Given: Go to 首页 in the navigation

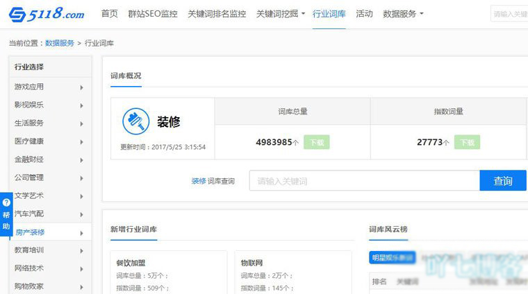Looking at the screenshot, I should (x=109, y=14).
